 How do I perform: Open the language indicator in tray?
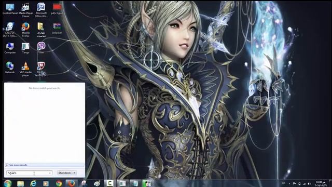[284, 183]
